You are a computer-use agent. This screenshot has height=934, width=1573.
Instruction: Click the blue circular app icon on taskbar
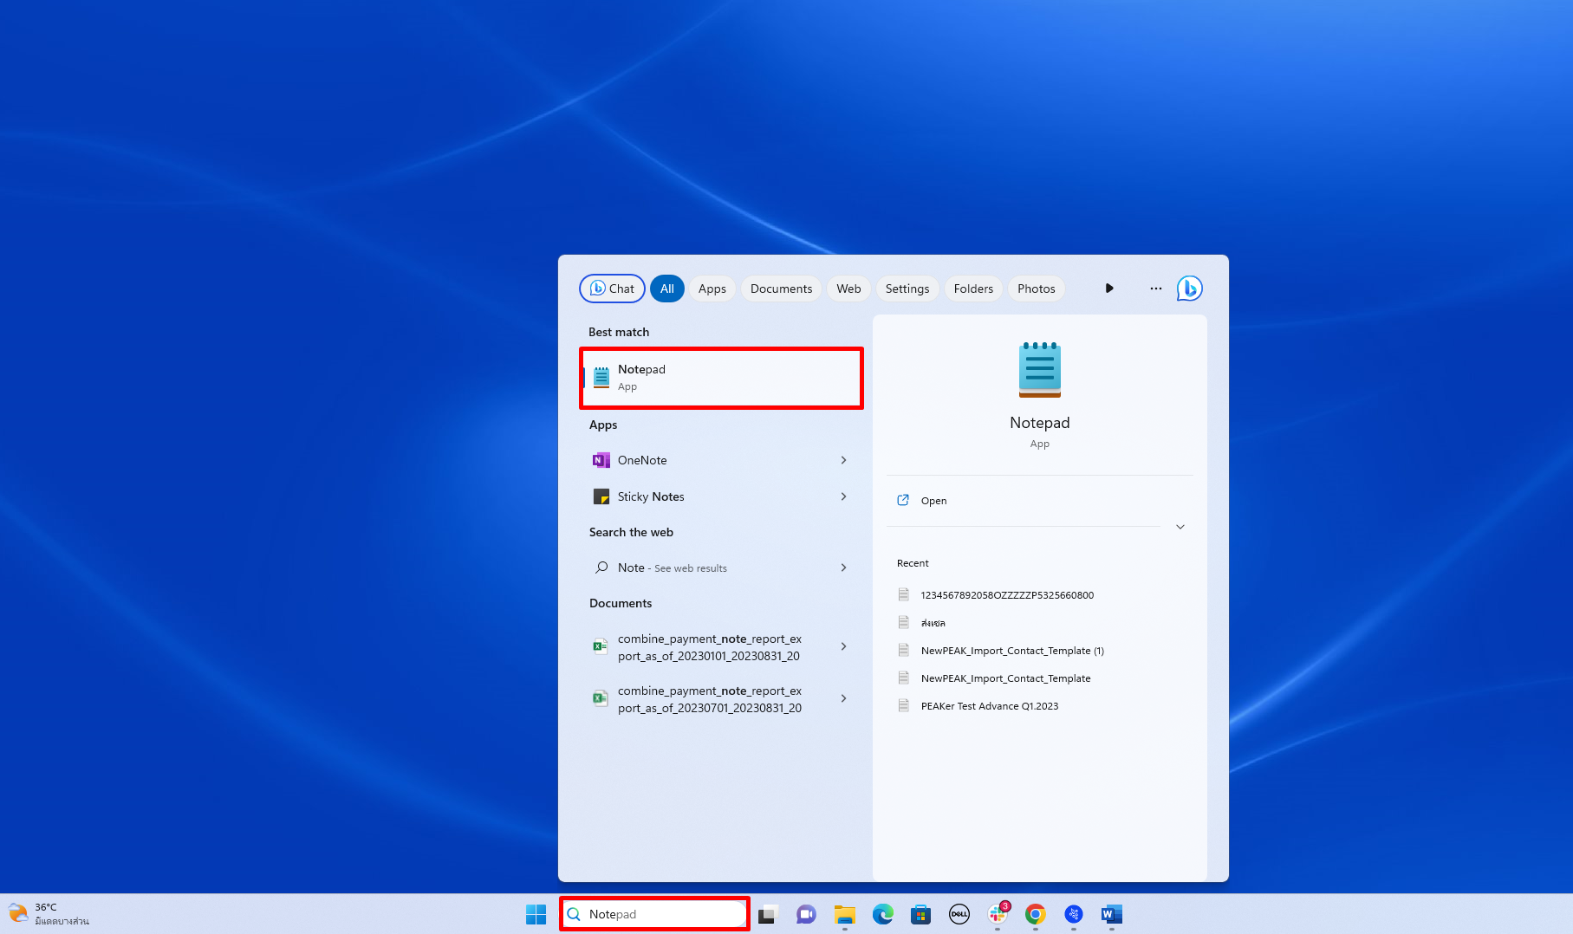coord(1073,914)
